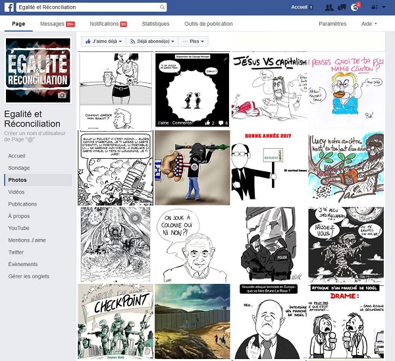395x361 pixels.
Task: Open Twitter in the sidebar
Action: click(16, 252)
